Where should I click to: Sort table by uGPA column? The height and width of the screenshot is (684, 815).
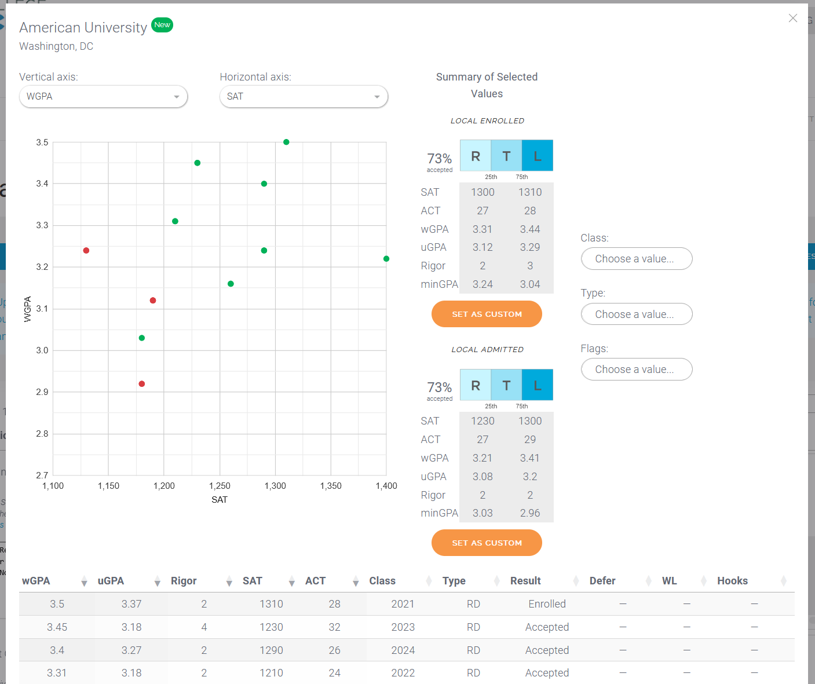point(157,581)
